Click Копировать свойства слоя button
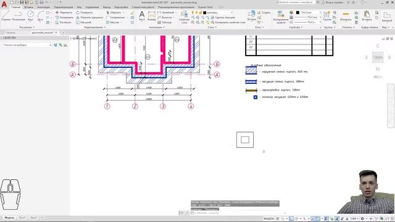Screen dimensions: 395x222 (x=228, y=22)
